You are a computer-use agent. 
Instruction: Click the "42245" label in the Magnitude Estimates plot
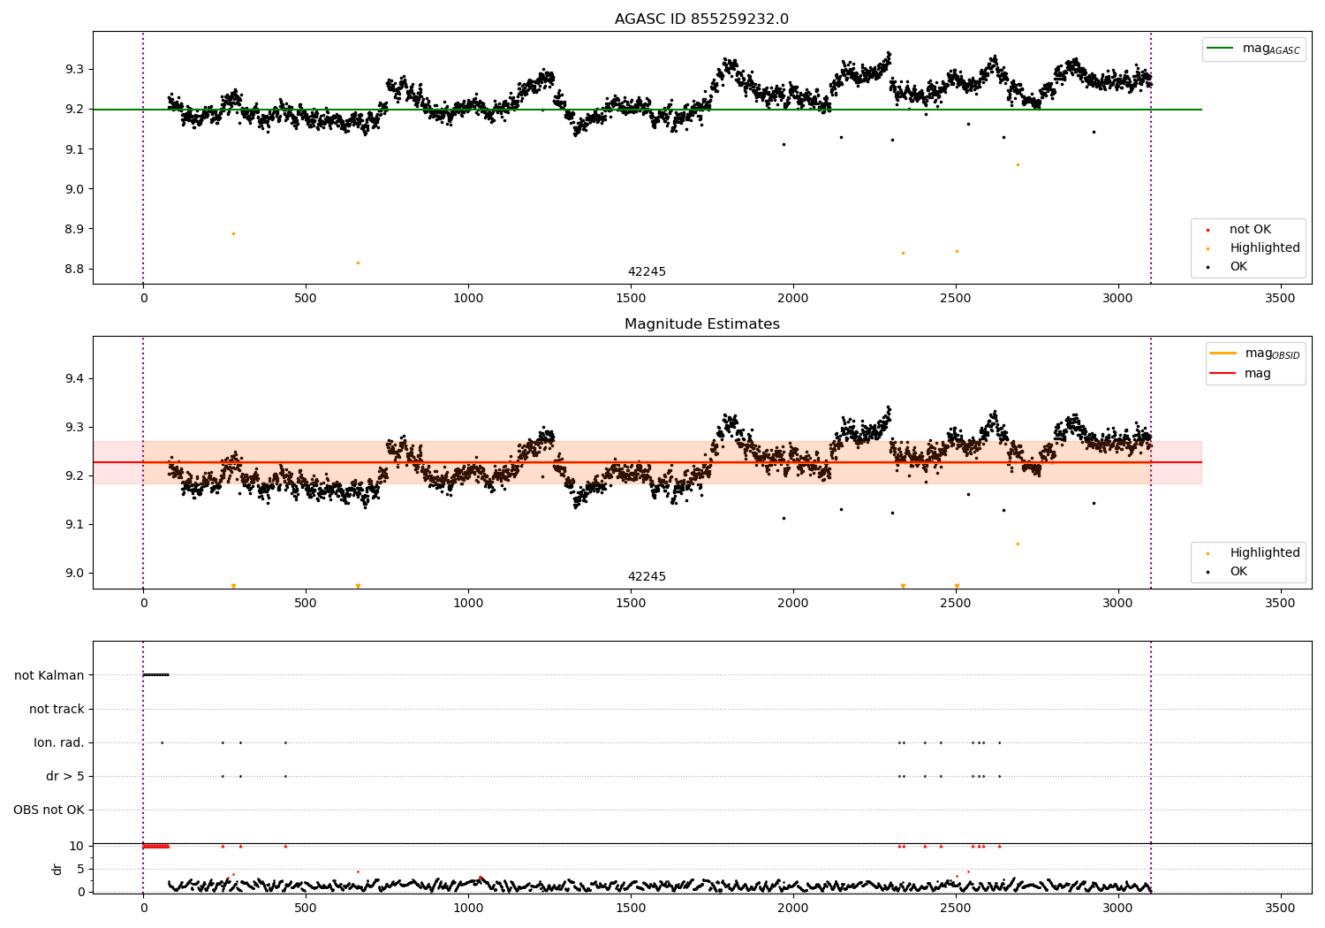pos(647,577)
